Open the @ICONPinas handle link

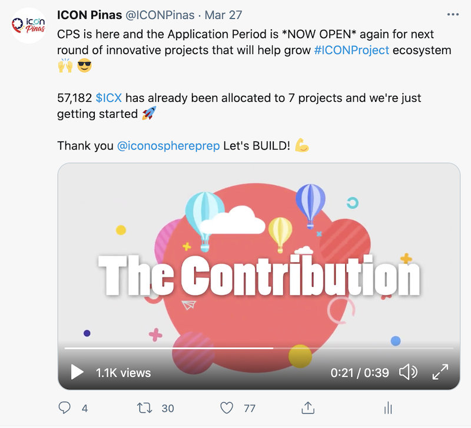coord(163,14)
